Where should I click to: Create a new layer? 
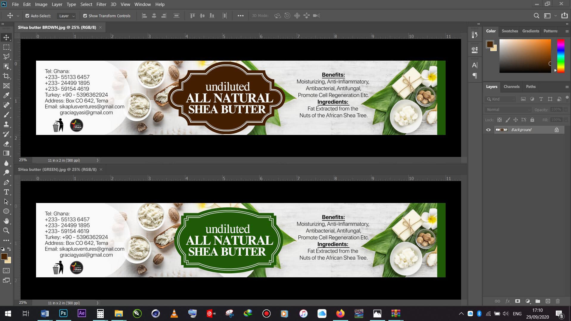coord(548,301)
